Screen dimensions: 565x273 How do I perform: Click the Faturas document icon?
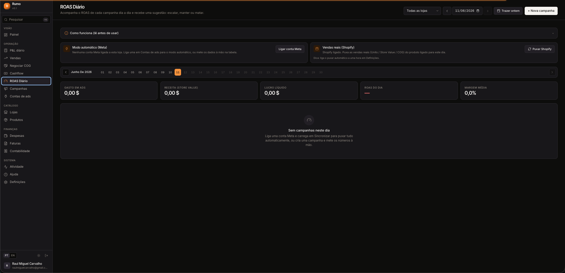coord(6,144)
